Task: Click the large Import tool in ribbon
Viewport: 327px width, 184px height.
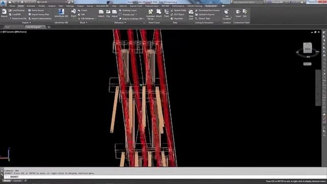Action: (4, 13)
